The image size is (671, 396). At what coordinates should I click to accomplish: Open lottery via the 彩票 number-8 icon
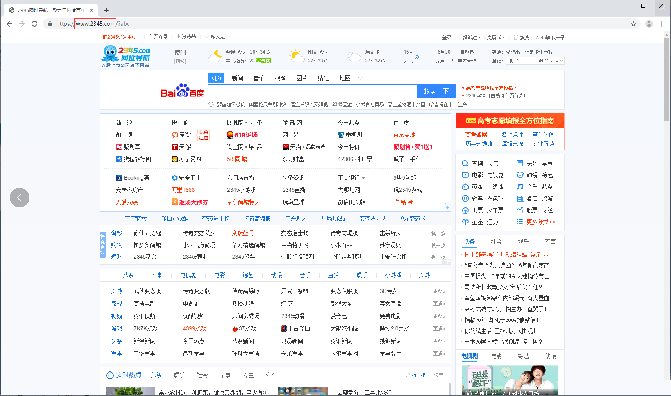pyautogui.click(x=465, y=198)
